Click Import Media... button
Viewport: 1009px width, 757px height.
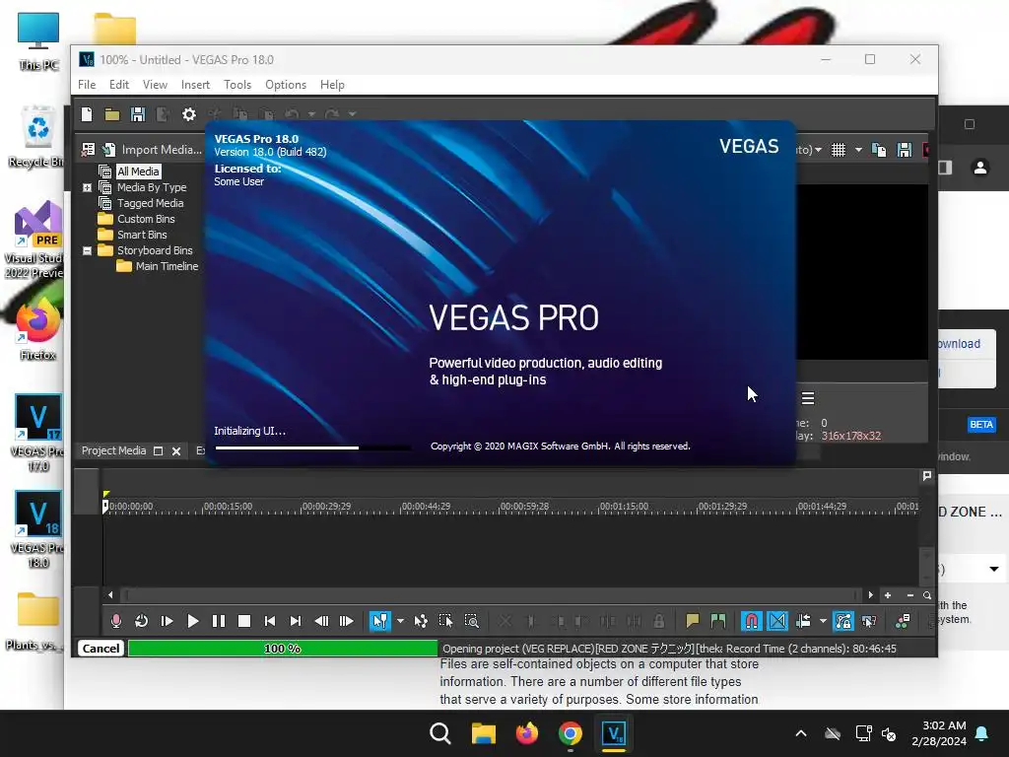pyautogui.click(x=162, y=150)
